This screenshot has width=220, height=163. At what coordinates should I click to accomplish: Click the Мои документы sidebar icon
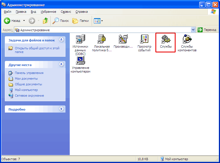pos(11,79)
